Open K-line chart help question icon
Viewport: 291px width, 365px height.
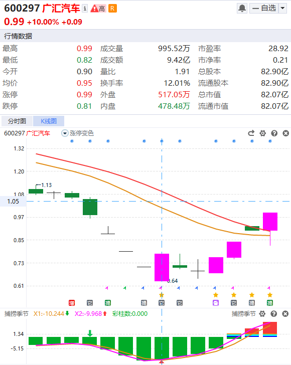(x=274, y=133)
